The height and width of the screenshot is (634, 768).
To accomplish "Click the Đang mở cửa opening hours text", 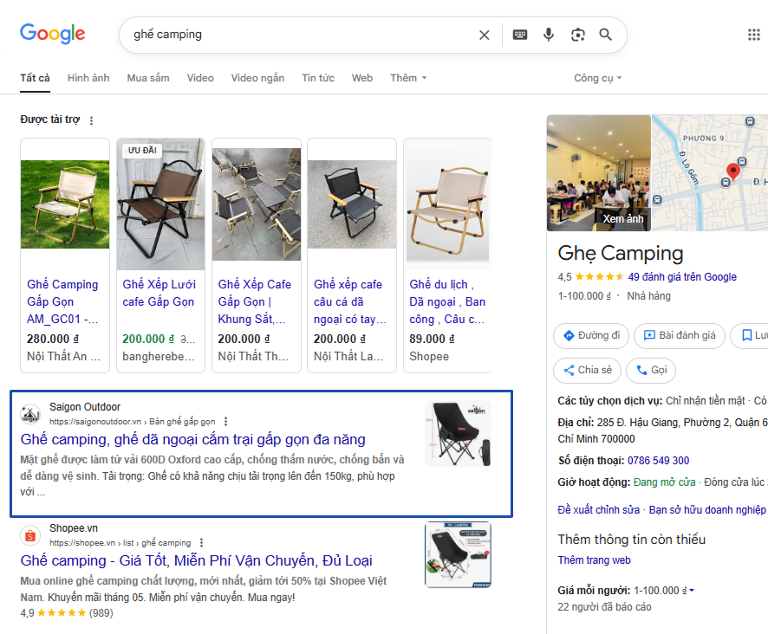I will [x=664, y=482].
